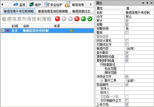Pin the 属性 panel with pushpin icon
The height and width of the screenshot is (107, 154).
[x=147, y=3]
